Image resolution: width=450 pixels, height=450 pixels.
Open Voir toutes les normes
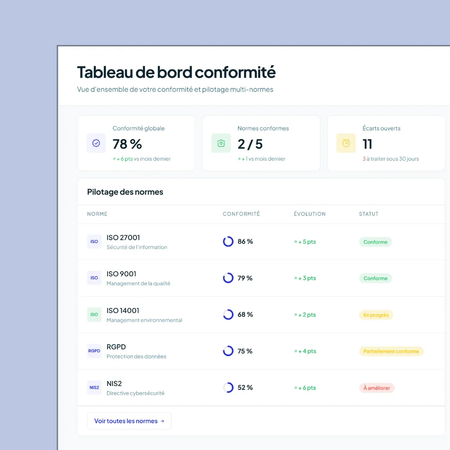pyautogui.click(x=129, y=421)
